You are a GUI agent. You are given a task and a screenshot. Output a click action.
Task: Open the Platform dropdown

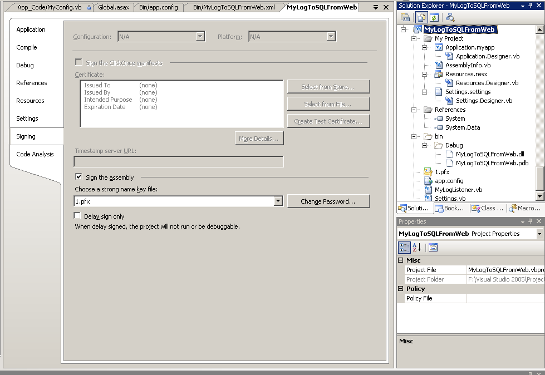pyautogui.click(x=331, y=37)
